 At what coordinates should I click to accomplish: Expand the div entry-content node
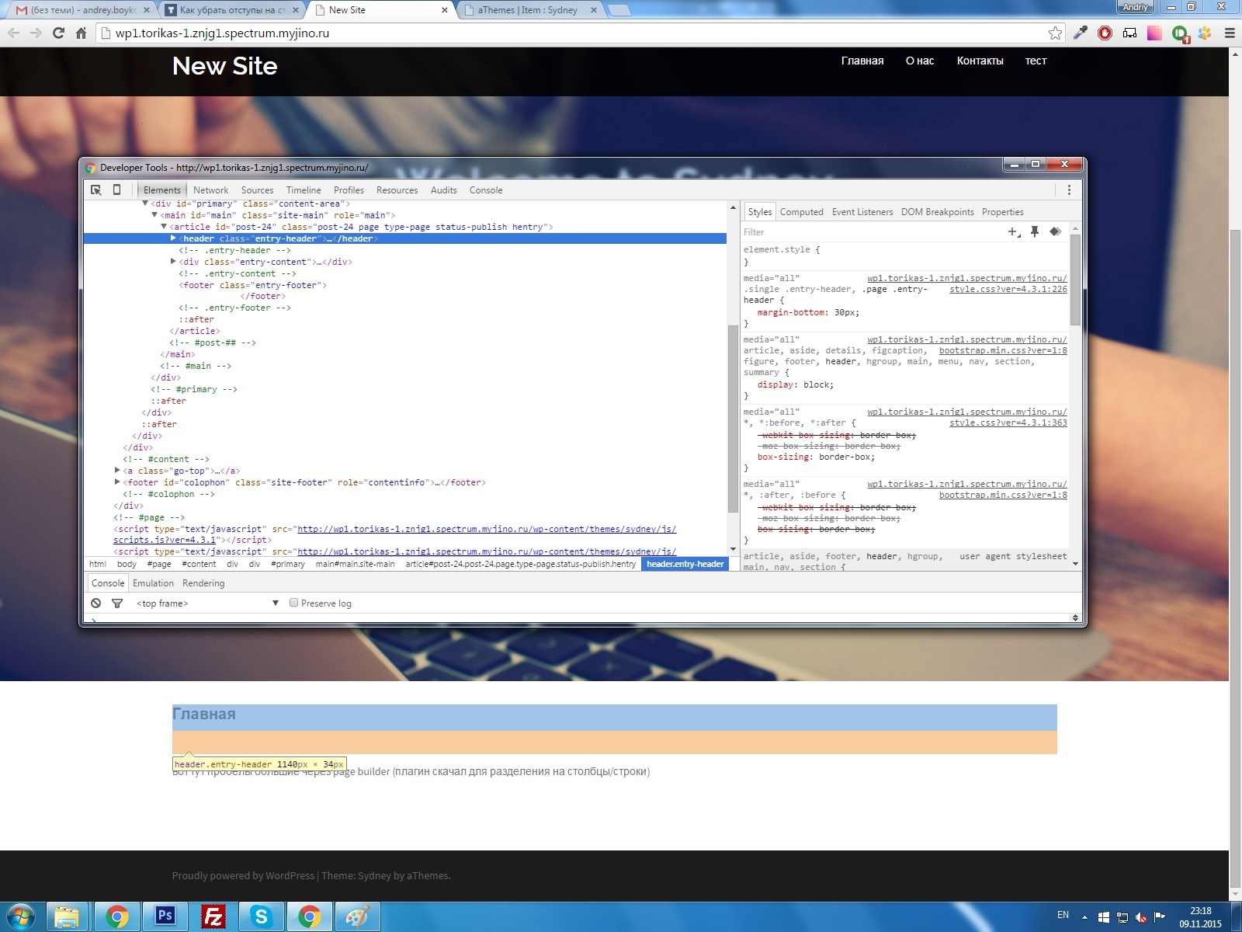coord(173,262)
